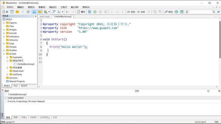Open the Articles (文章) toolbox tab
221x124 pixels.
tap(24, 117)
